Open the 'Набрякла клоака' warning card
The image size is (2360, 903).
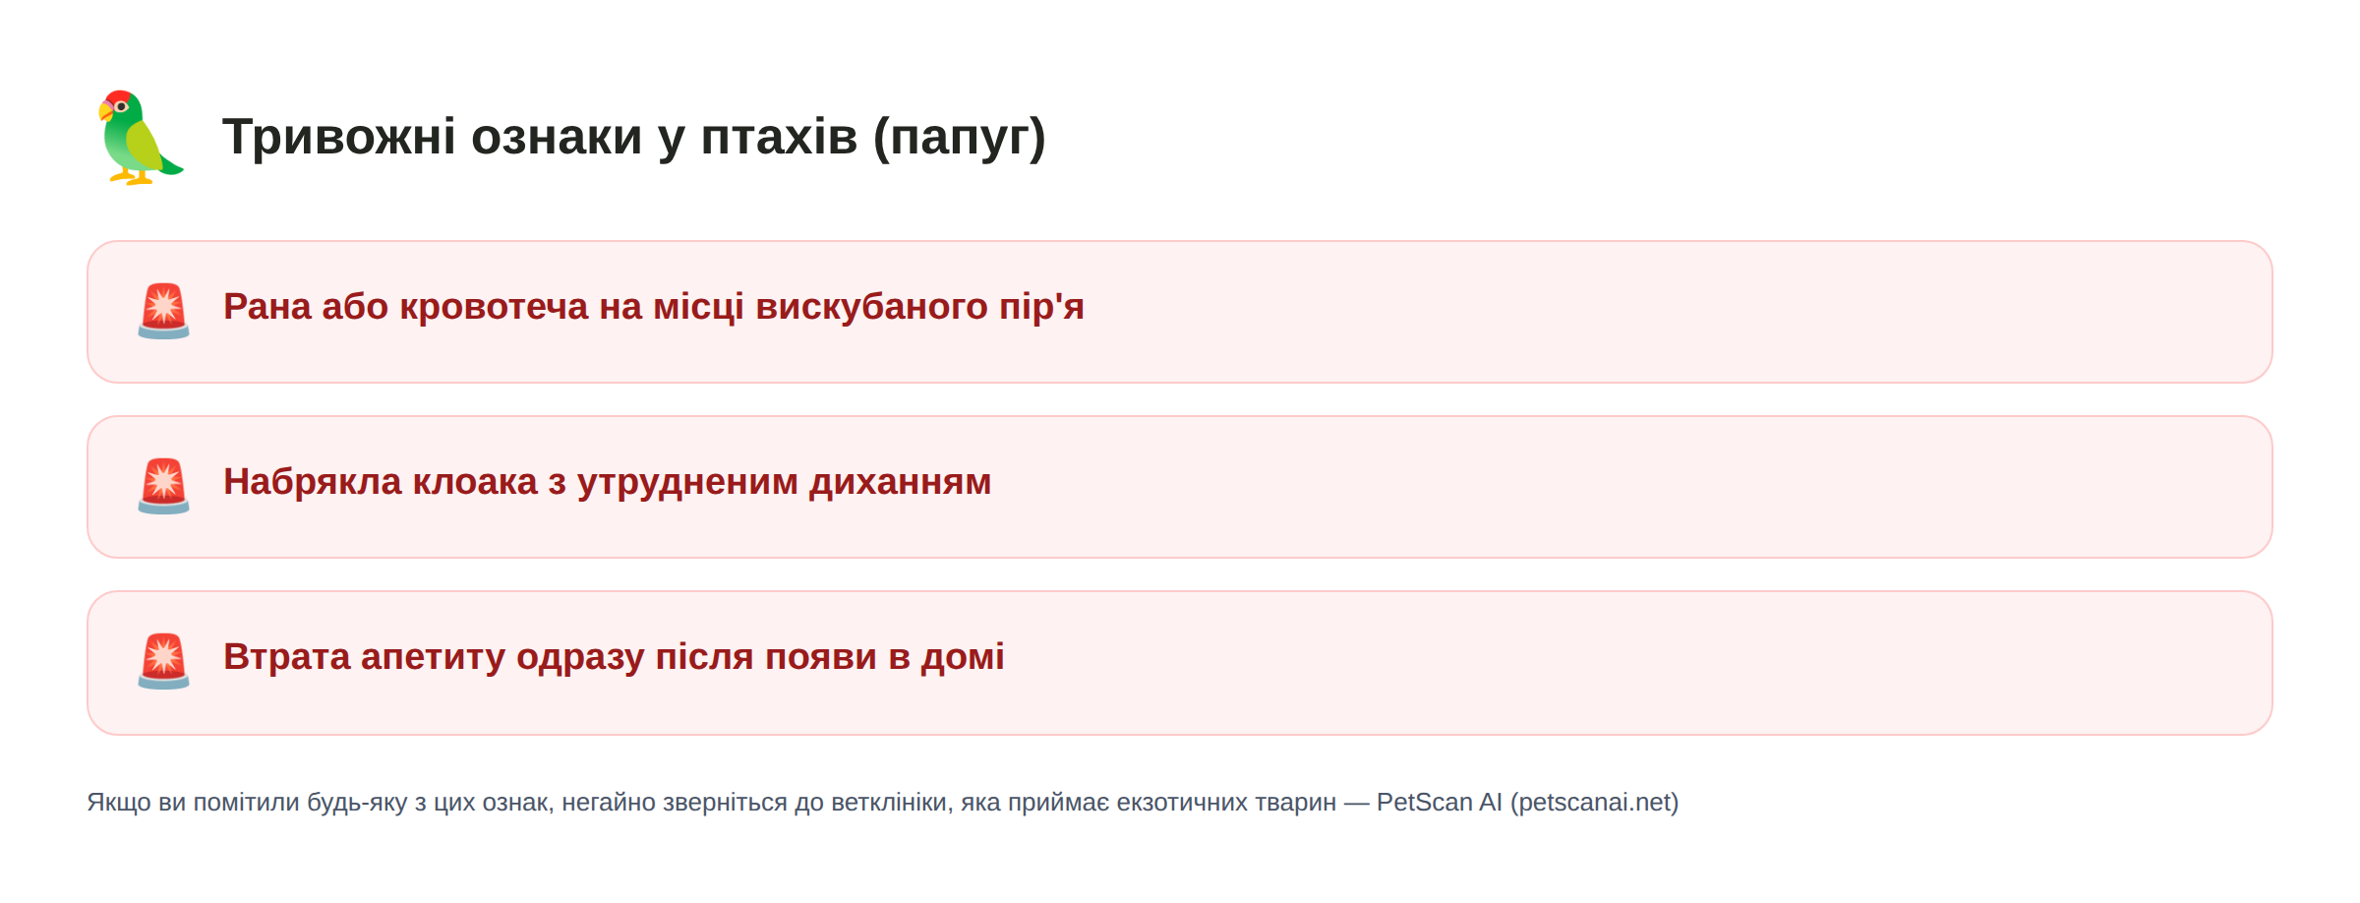point(1180,487)
